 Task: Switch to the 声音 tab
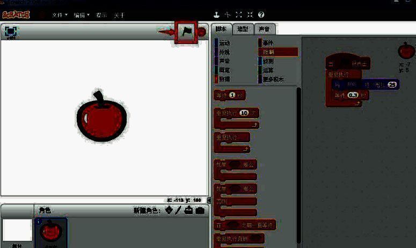pos(264,30)
